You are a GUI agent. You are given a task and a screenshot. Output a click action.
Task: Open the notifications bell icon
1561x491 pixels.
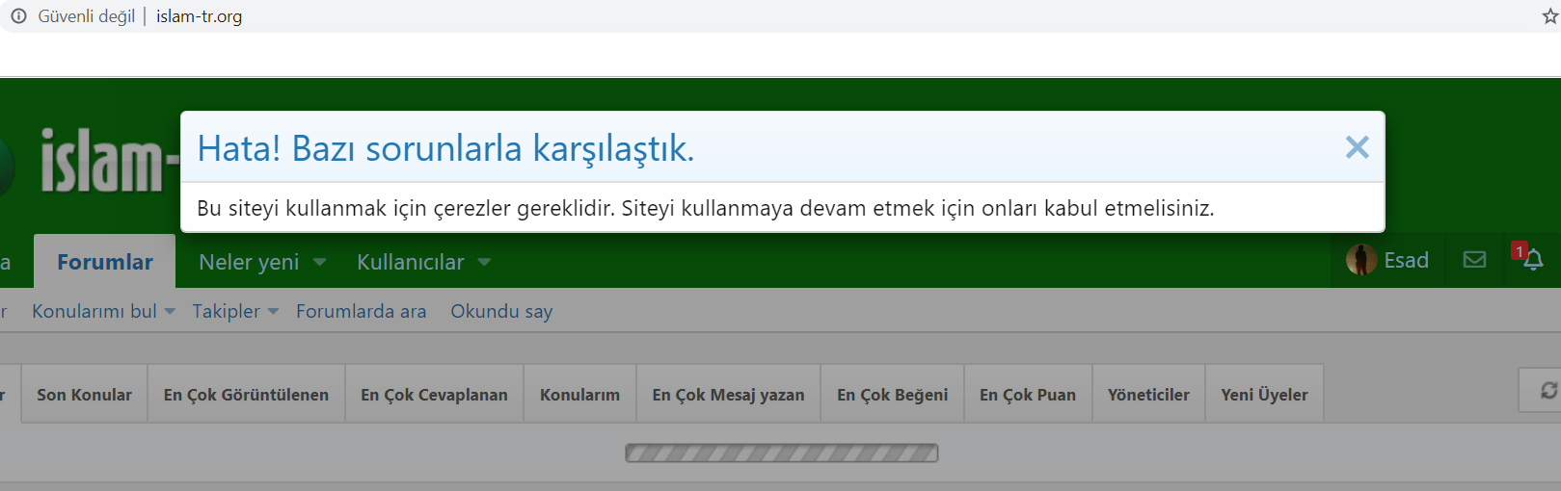[x=1533, y=260]
